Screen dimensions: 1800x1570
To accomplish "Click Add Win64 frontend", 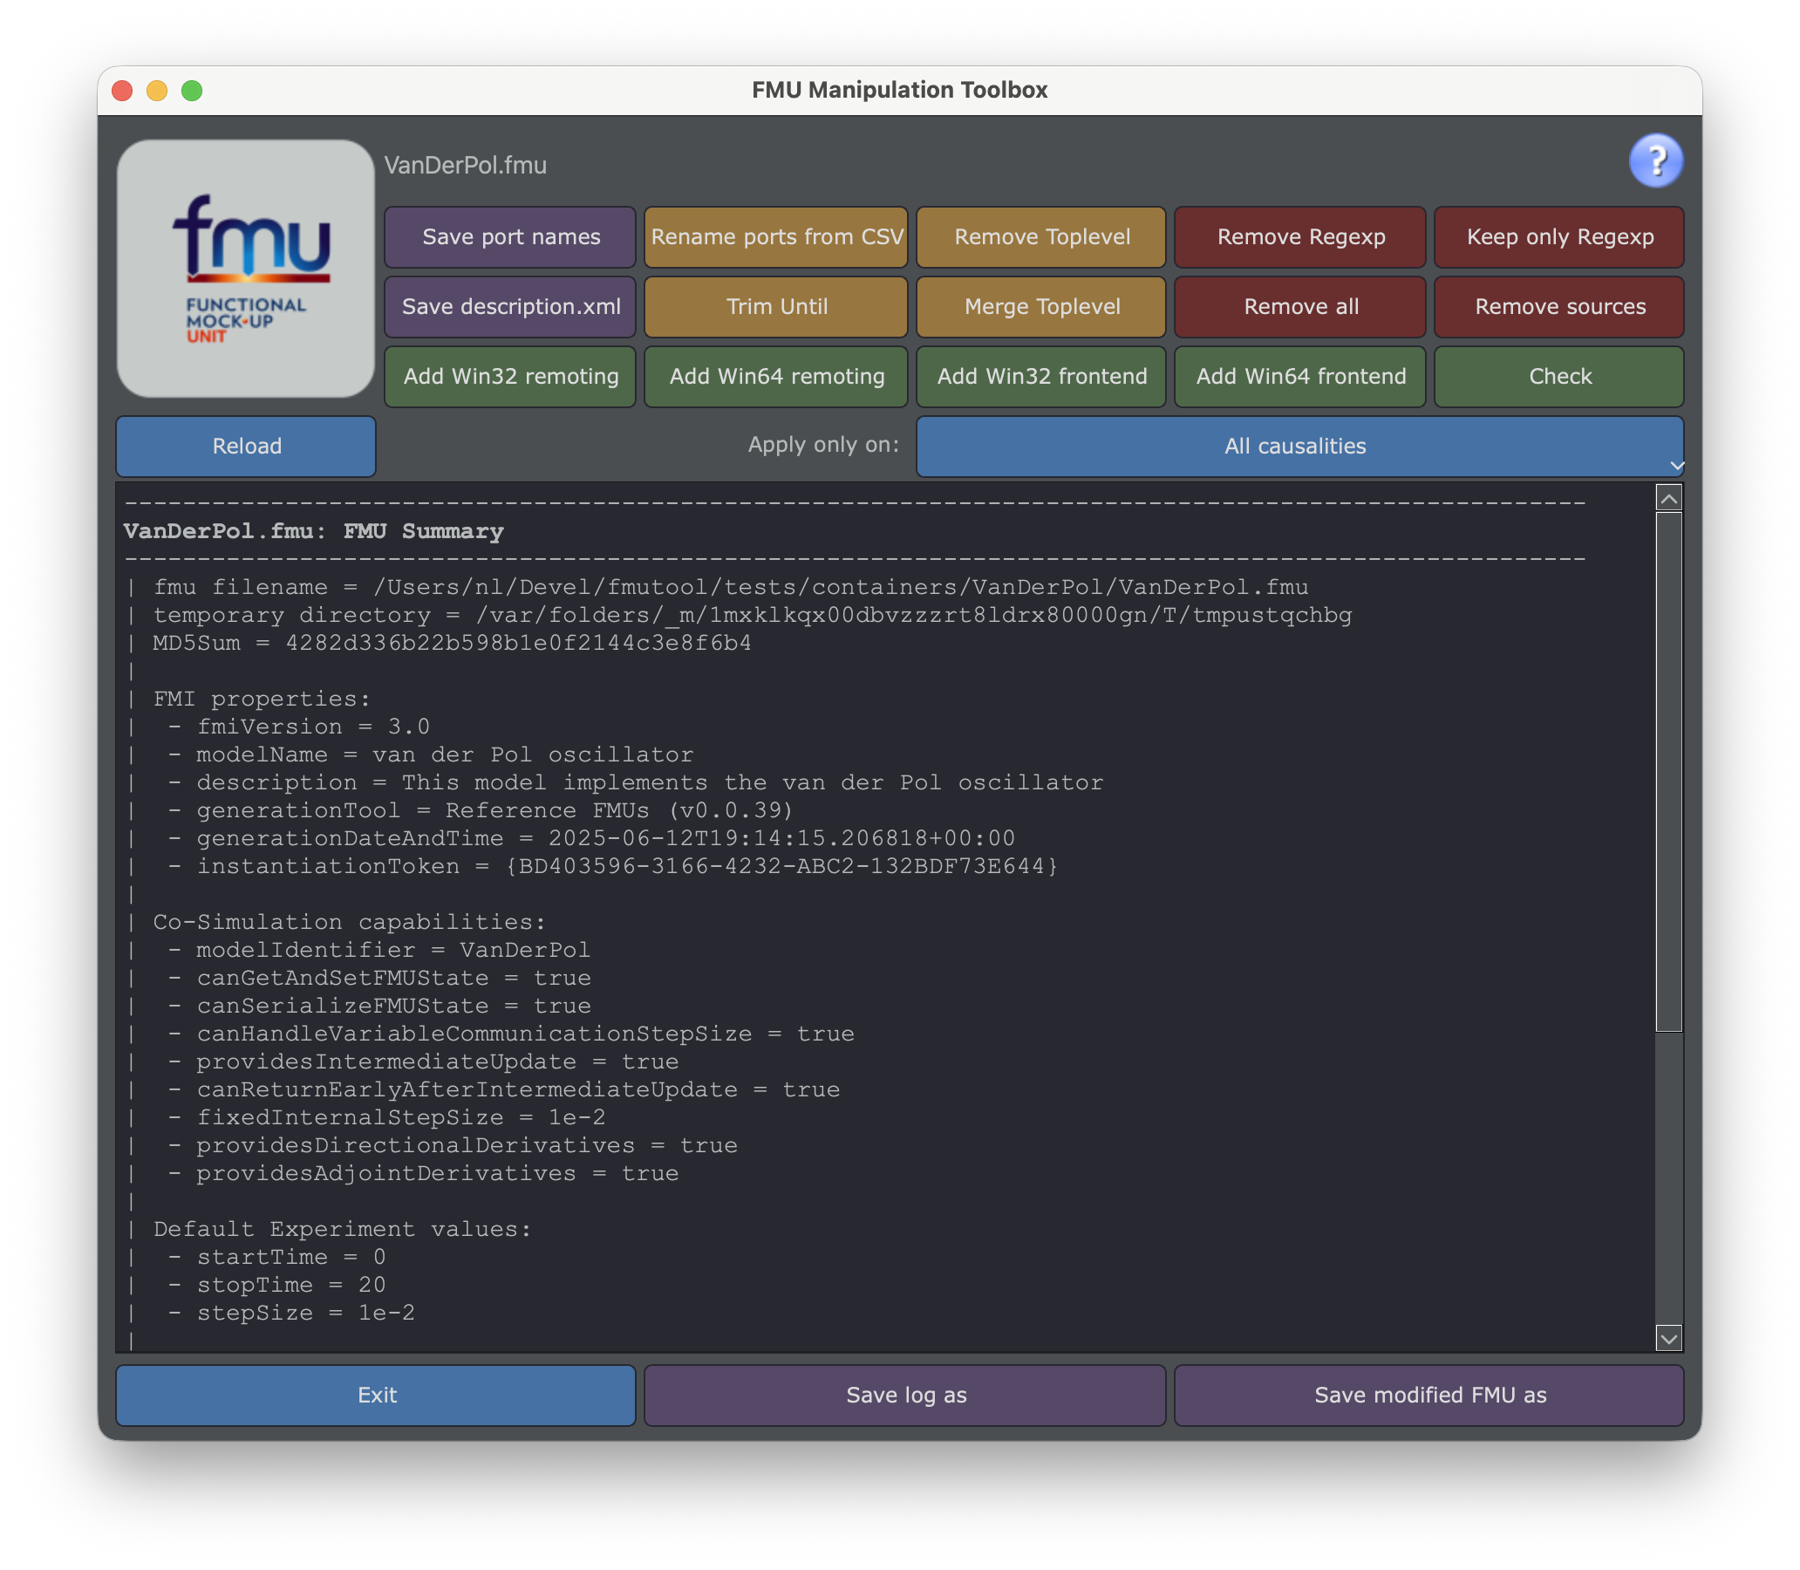I will (1299, 376).
